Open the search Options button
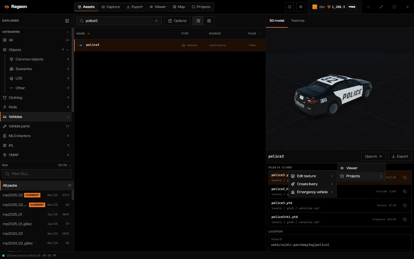The image size is (414, 259). [177, 21]
